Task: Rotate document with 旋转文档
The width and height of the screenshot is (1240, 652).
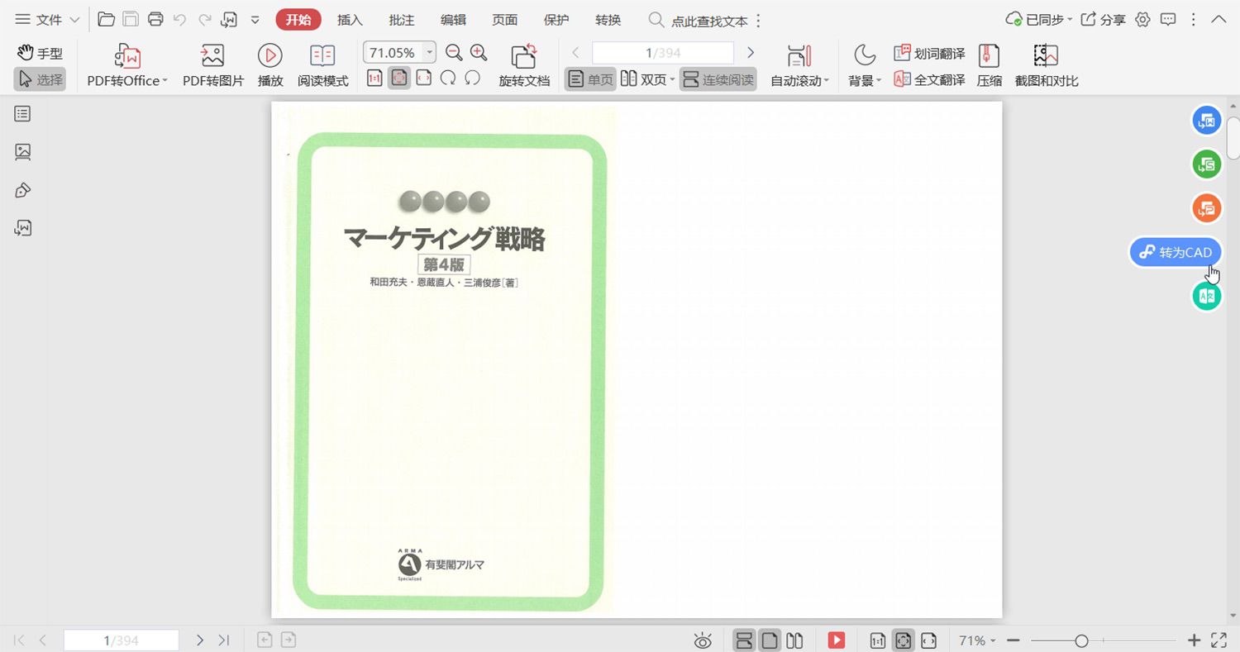Action: point(524,65)
